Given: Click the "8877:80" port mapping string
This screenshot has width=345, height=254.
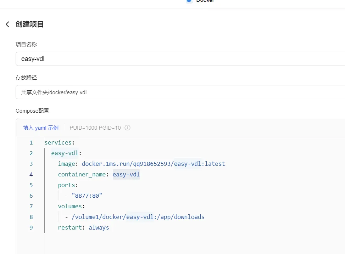Looking at the screenshot, I should pos(87,196).
